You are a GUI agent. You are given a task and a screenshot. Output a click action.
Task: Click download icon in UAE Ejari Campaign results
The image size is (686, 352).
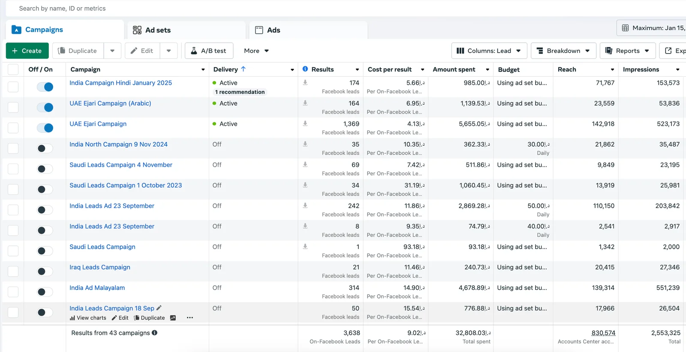tap(305, 124)
